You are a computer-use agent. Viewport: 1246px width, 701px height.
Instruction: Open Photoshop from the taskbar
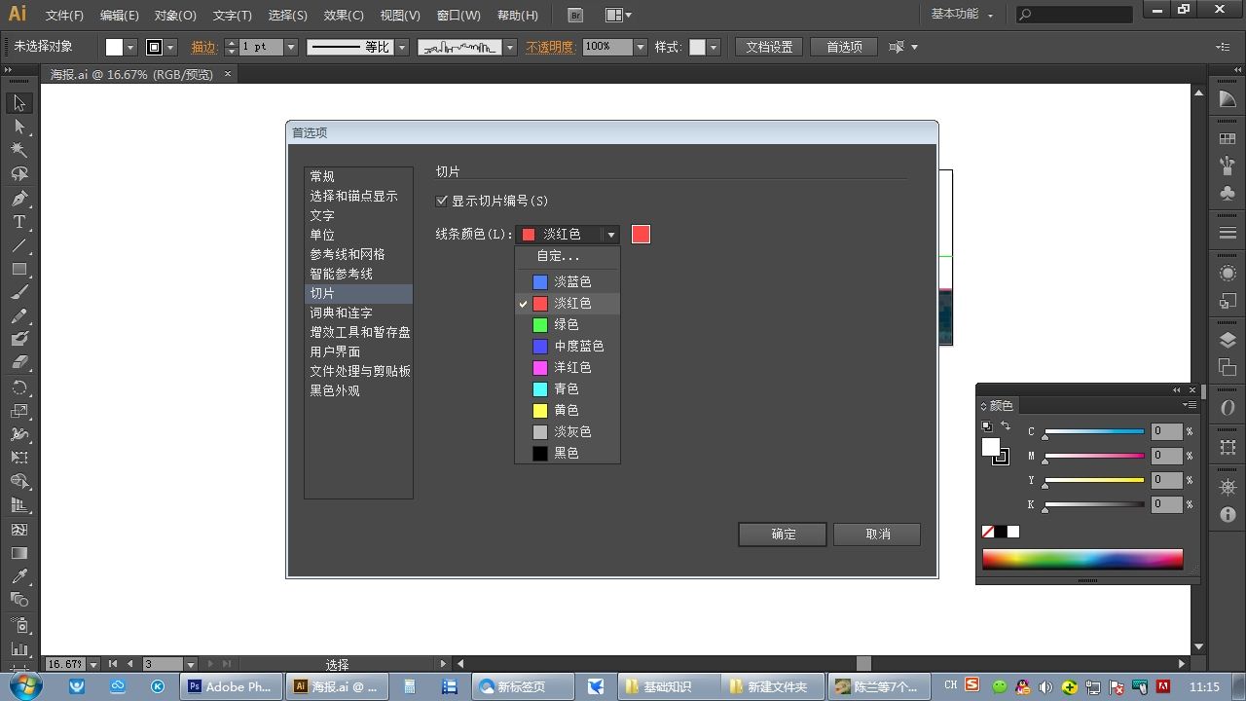(233, 686)
